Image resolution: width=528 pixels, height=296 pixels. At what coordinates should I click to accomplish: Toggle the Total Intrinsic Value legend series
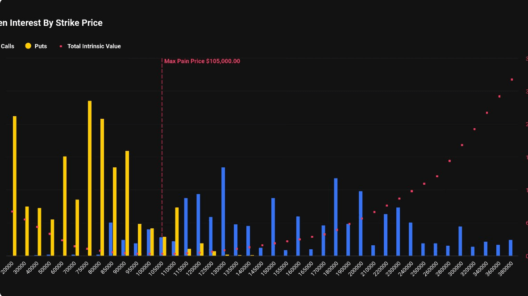(x=94, y=46)
